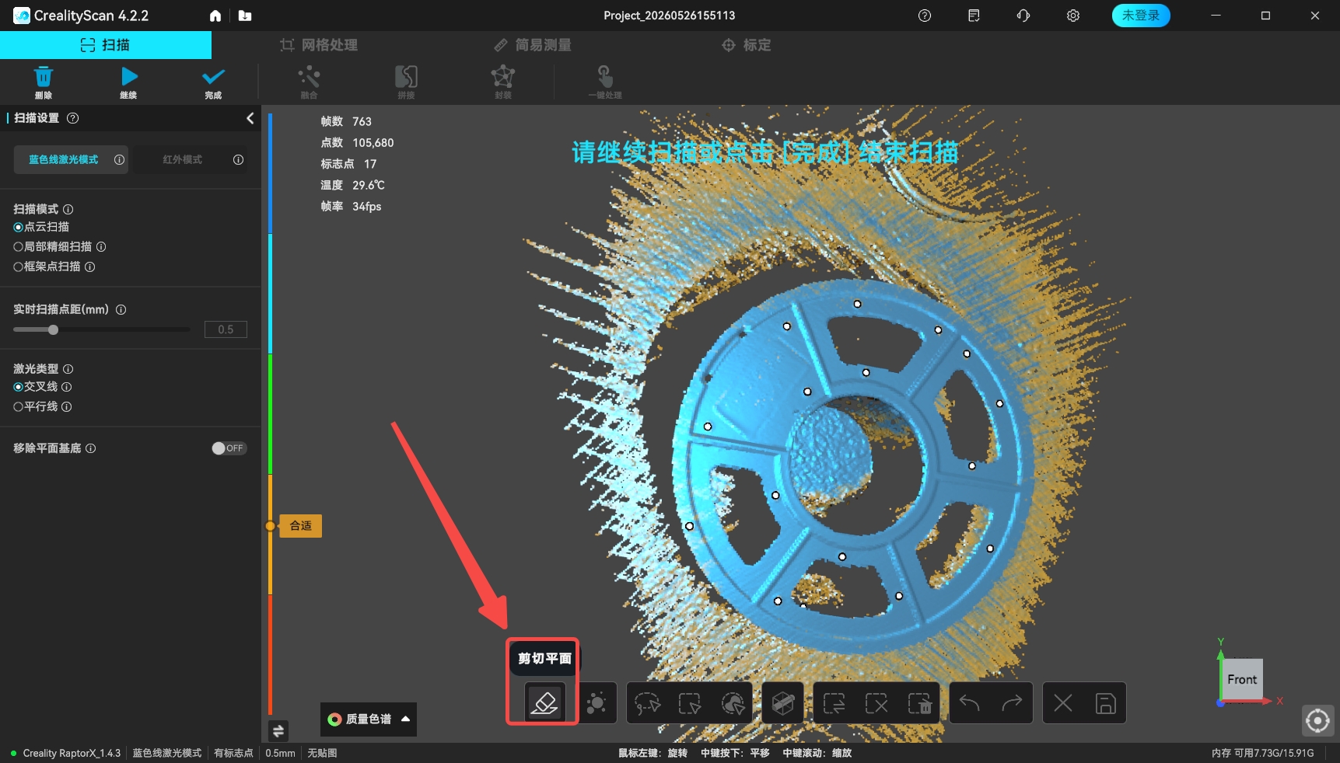Screen dimensions: 1340x763
Task: Toggle the 移除平面基底 OFF switch
Action: pos(229,448)
